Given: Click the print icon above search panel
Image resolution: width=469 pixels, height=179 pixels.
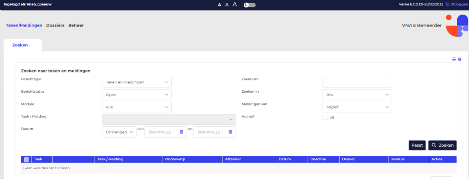Looking at the screenshot, I should [454, 59].
